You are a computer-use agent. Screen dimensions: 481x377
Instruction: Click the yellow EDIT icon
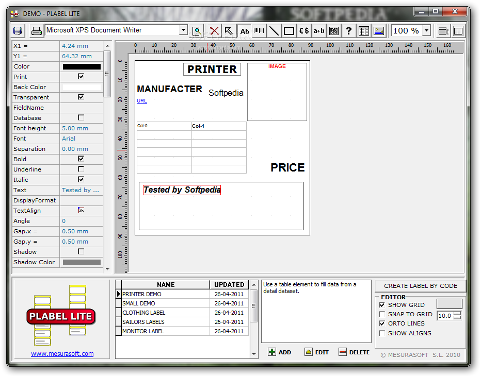pyautogui.click(x=309, y=352)
